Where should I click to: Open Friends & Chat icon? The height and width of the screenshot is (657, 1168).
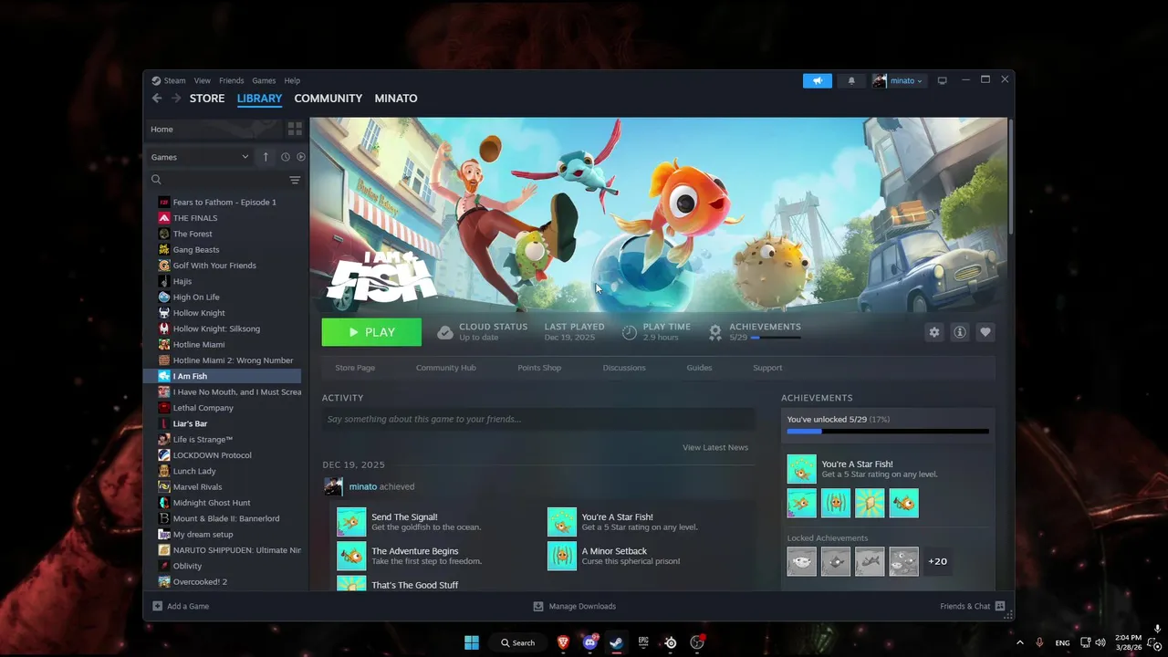pos(1000,606)
